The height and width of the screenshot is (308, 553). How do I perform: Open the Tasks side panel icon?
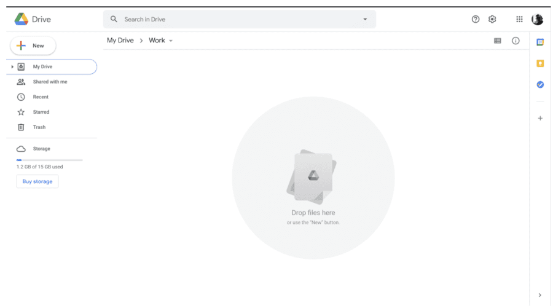coord(540,85)
